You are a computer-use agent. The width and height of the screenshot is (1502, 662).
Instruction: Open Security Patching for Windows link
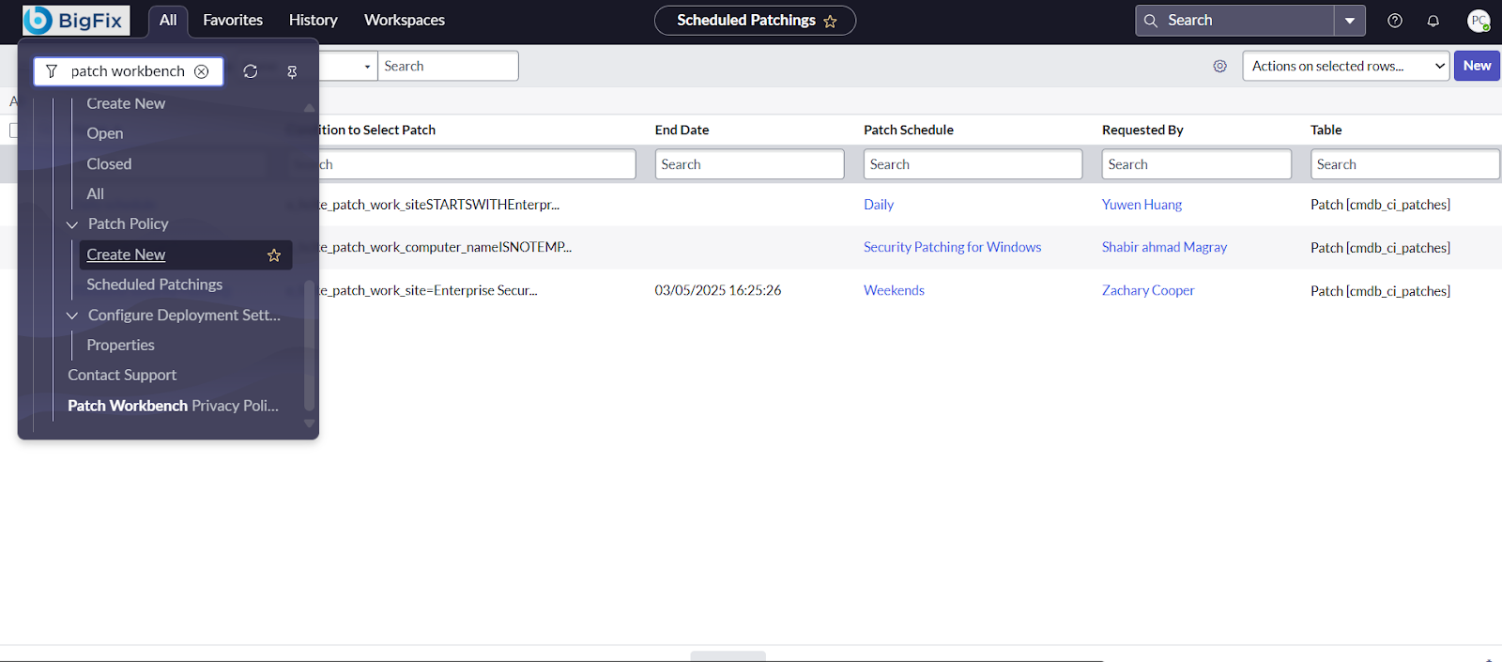coord(952,247)
